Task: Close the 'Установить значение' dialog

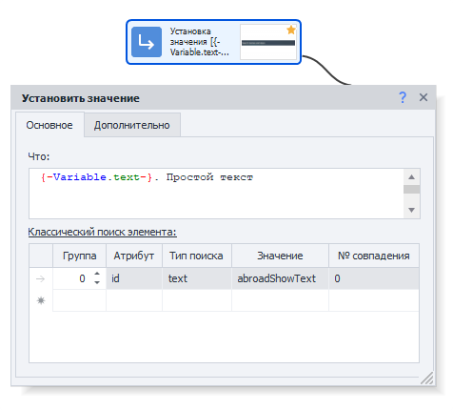Action: coord(423,97)
